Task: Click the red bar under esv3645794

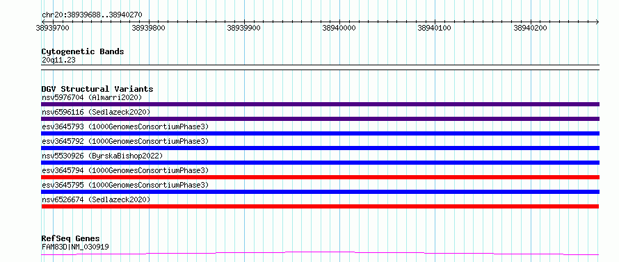Action: (320, 177)
